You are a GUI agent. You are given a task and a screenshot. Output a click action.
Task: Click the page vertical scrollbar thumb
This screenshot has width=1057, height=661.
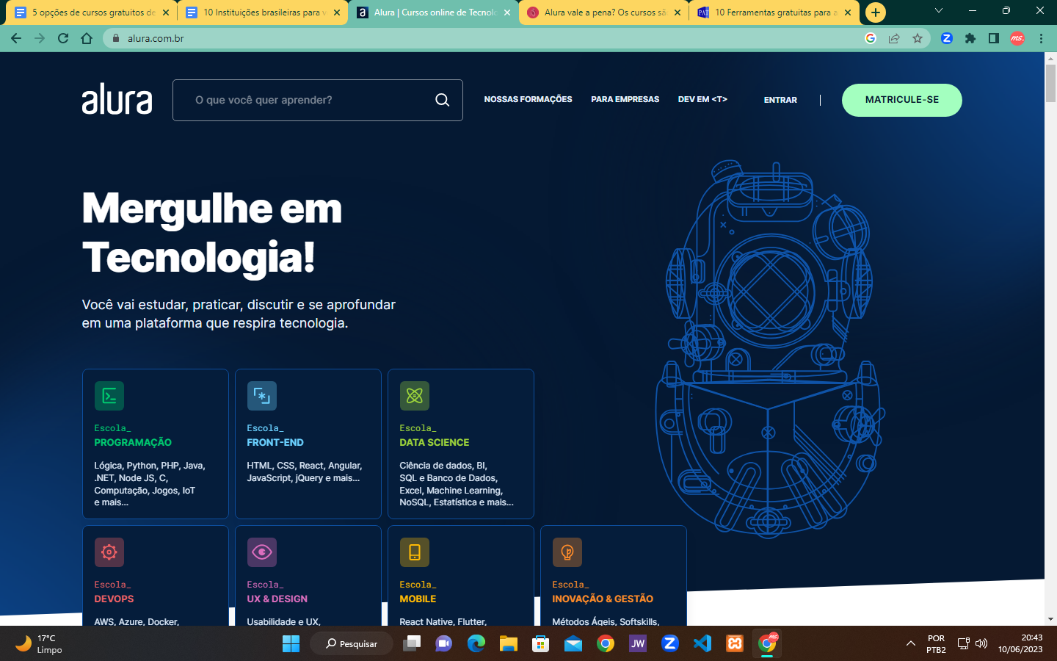click(x=1050, y=84)
